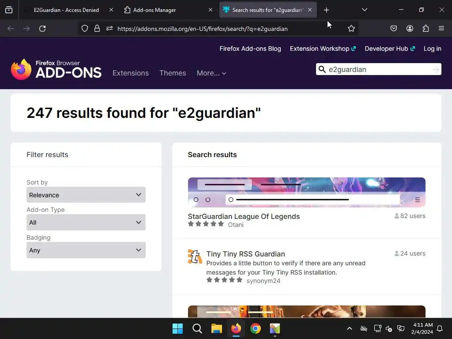Image resolution: width=452 pixels, height=339 pixels.
Task: Close the Add-ons Manager tab
Action: click(x=211, y=10)
